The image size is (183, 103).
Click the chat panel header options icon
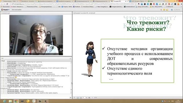pos(70,58)
